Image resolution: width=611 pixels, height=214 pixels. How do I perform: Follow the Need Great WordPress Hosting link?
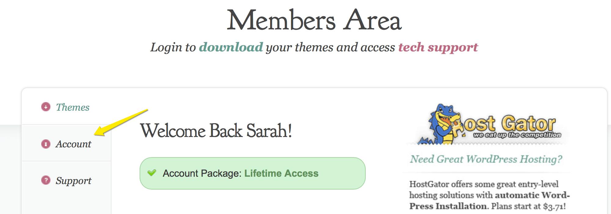[486, 159]
